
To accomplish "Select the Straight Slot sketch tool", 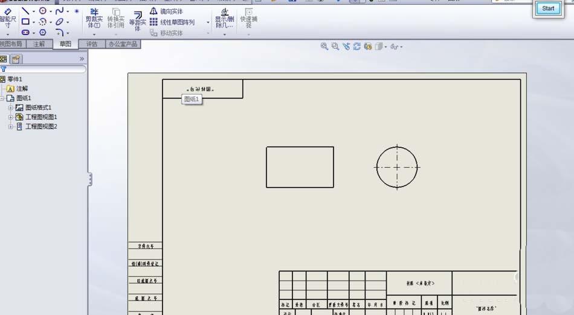I will pyautogui.click(x=25, y=33).
